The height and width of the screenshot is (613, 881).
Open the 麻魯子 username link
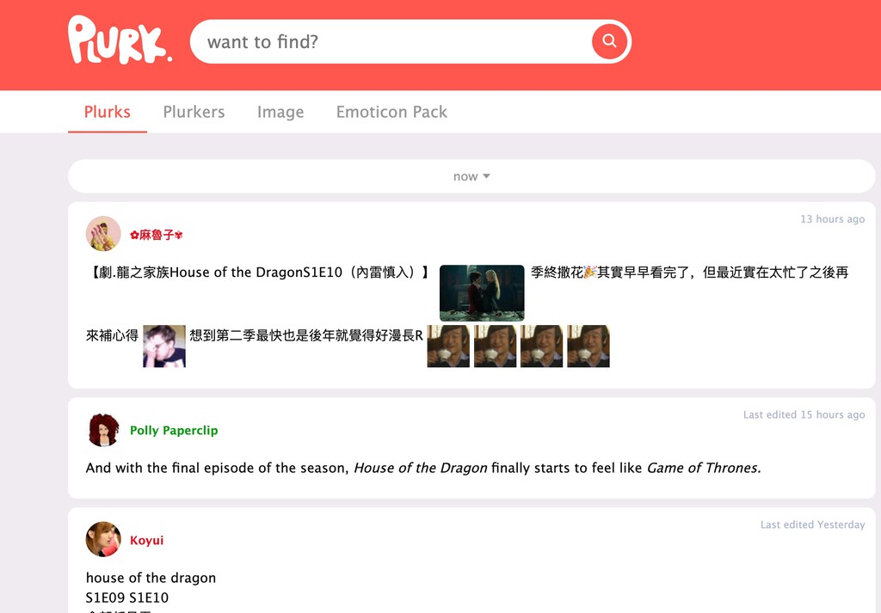pyautogui.click(x=157, y=235)
